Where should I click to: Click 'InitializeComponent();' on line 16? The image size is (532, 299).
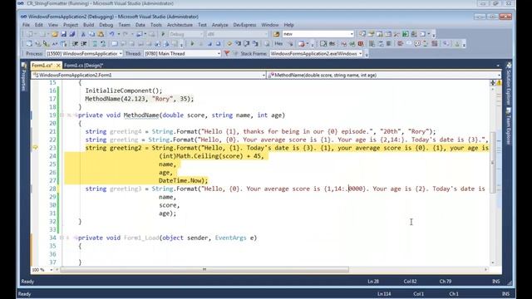point(124,91)
